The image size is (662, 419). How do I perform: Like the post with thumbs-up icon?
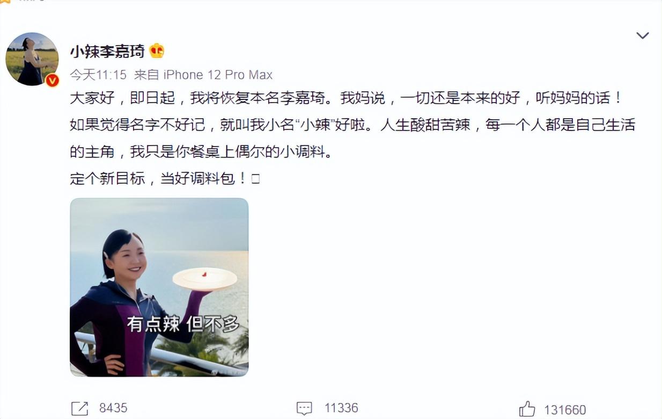[x=527, y=409]
